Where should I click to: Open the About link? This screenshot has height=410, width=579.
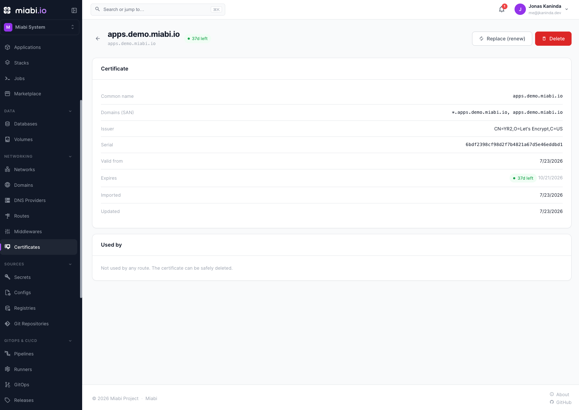click(560, 394)
